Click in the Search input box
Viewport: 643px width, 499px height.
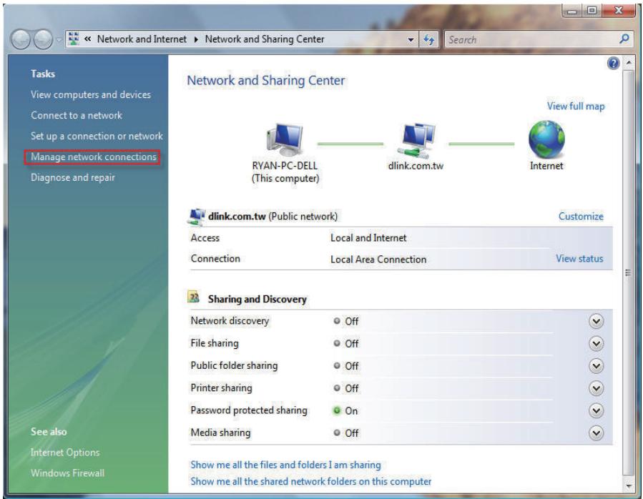pos(531,40)
